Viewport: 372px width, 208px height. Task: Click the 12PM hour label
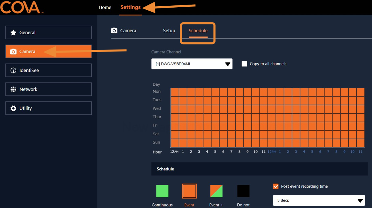[272, 152]
